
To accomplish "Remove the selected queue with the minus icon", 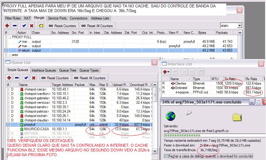I will (16, 78).
